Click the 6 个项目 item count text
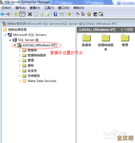Image resolution: width=135 pixels, height=143 pixels. (127, 30)
